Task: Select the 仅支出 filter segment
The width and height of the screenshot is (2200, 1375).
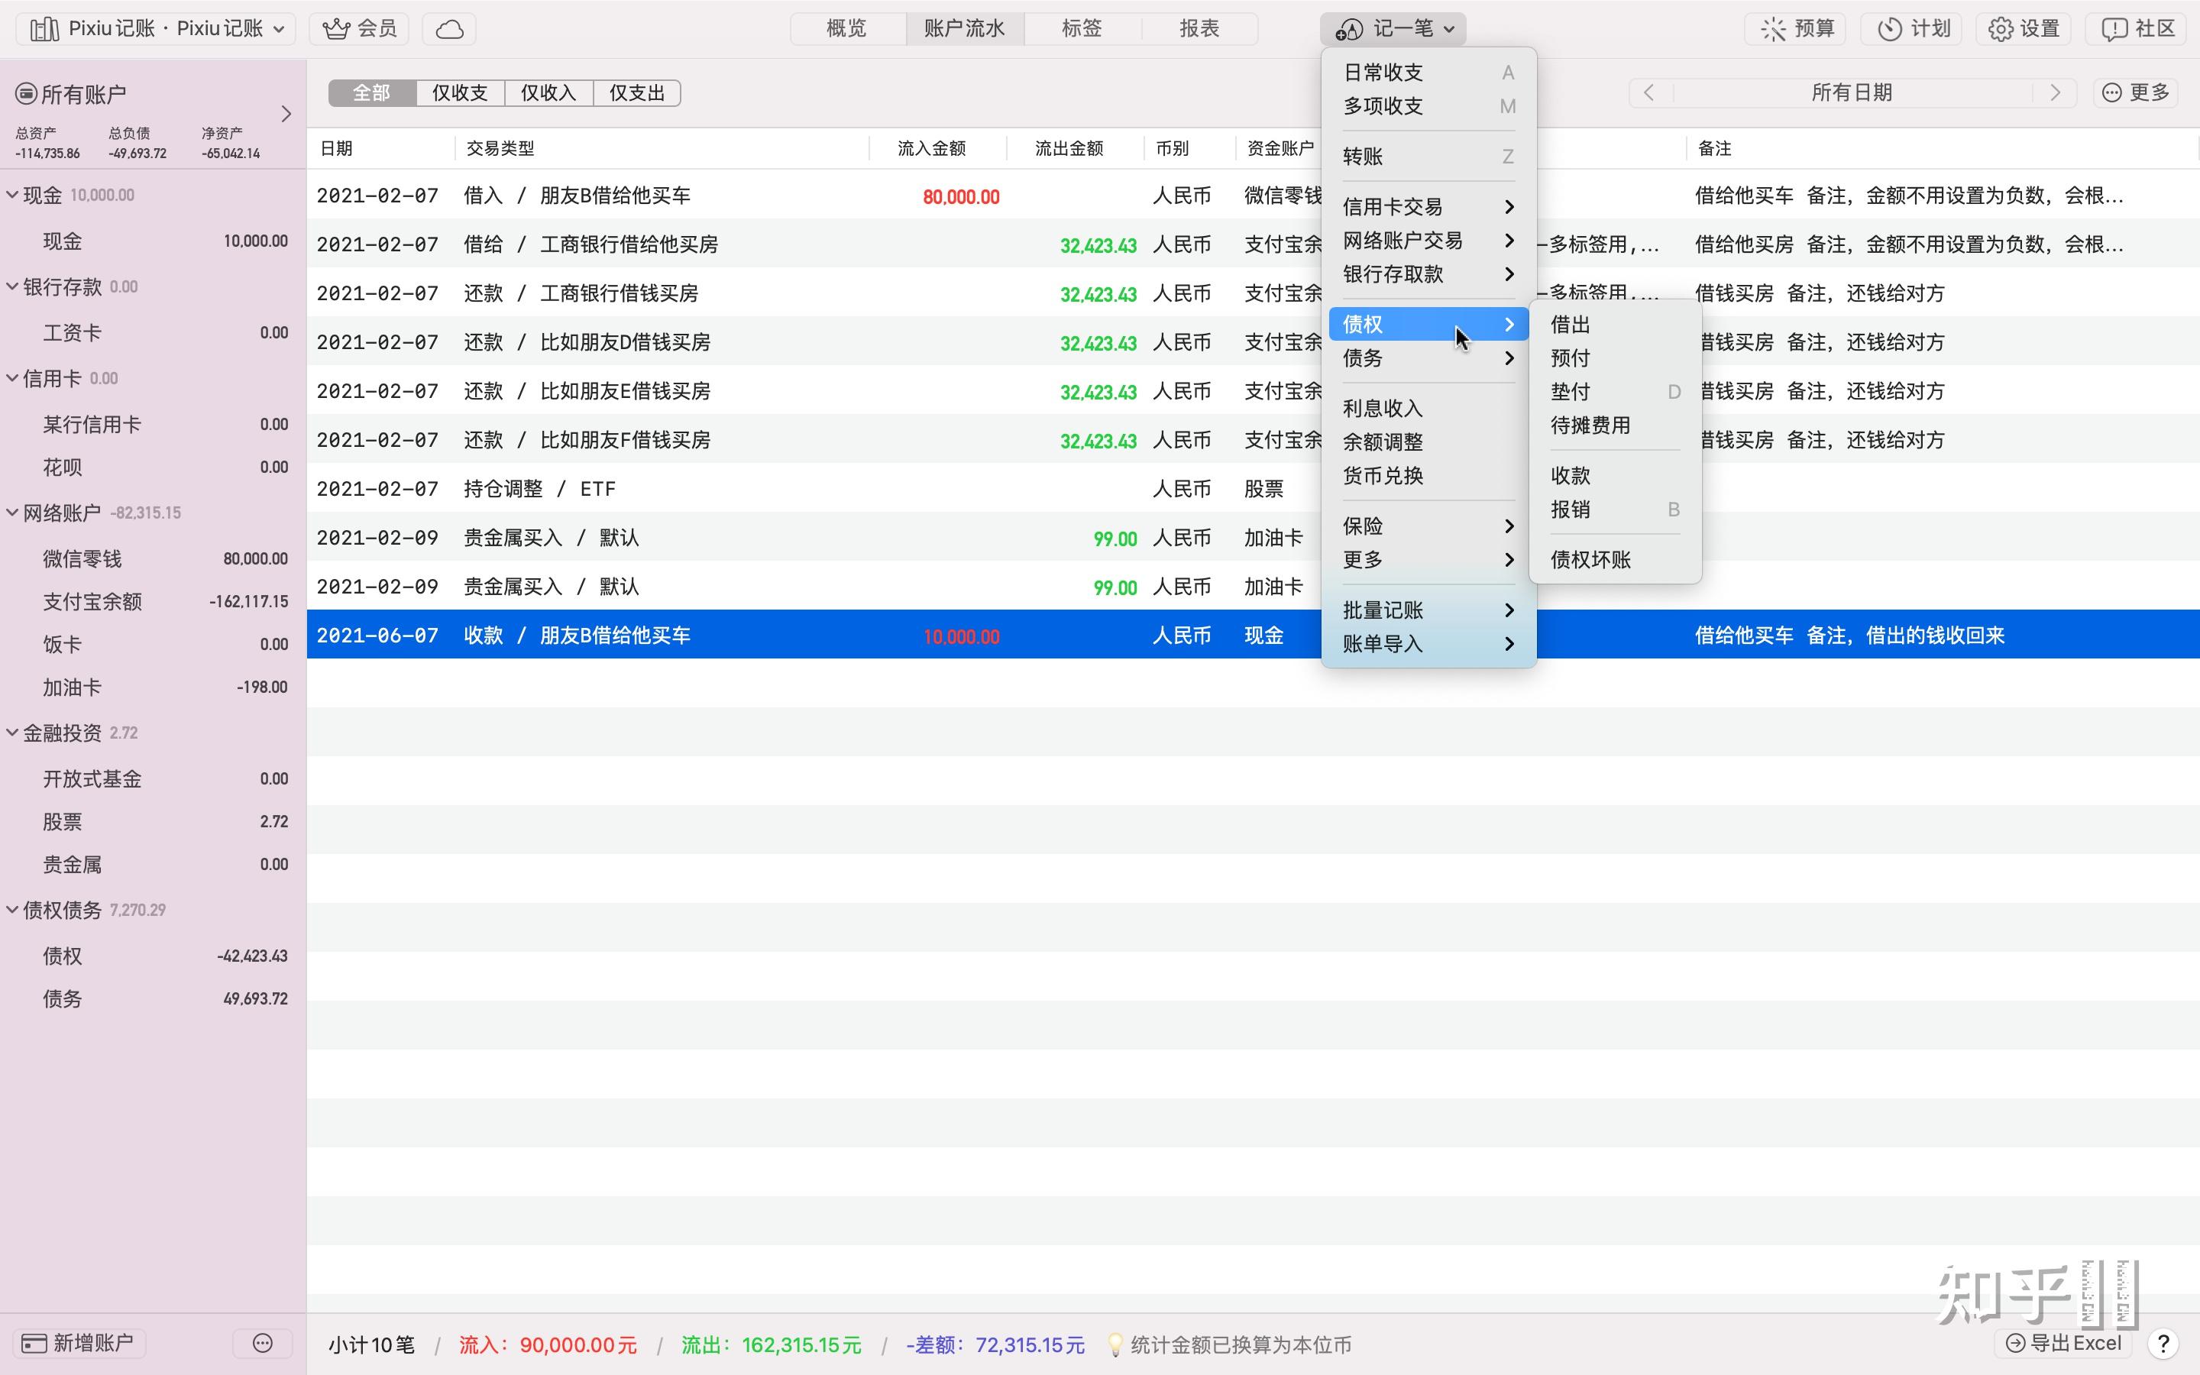Action: 636,92
